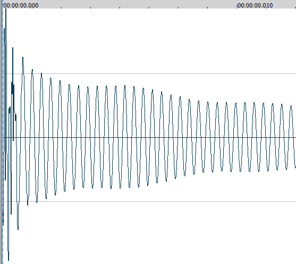Viewport: 296px width, 264px height.
Task: Click the blue zero-amplitude center line
Action: [x=149, y=137]
